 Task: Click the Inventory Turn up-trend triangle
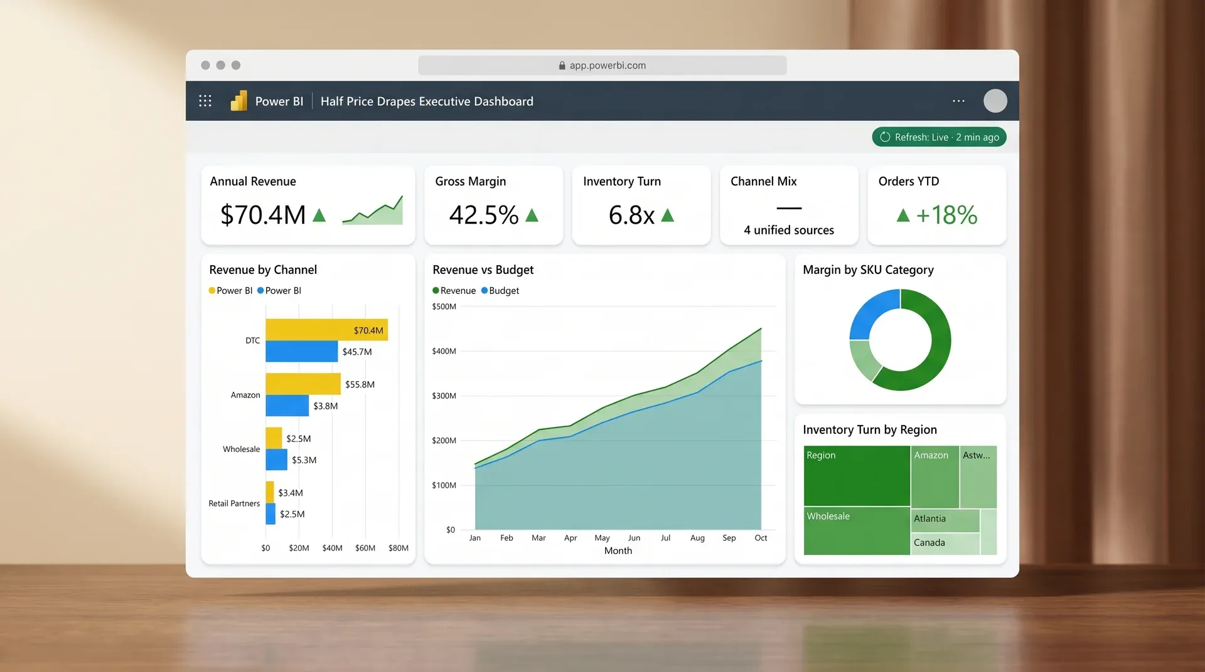click(668, 215)
